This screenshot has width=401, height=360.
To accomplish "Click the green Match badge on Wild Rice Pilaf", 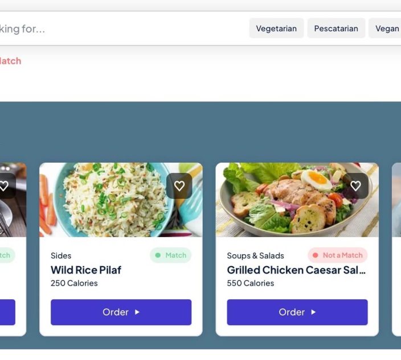I will pos(171,255).
